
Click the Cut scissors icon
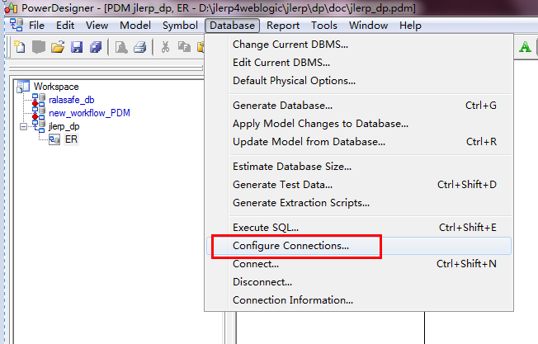(x=165, y=47)
